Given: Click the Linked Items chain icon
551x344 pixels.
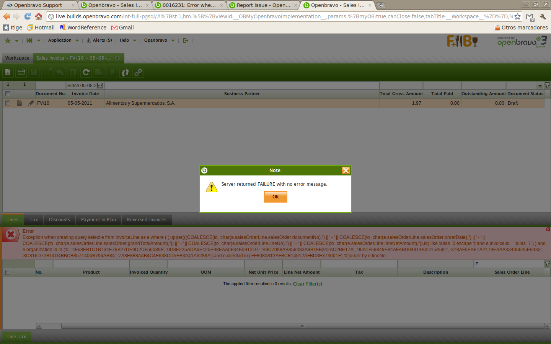Looking at the screenshot, I should [138, 72].
